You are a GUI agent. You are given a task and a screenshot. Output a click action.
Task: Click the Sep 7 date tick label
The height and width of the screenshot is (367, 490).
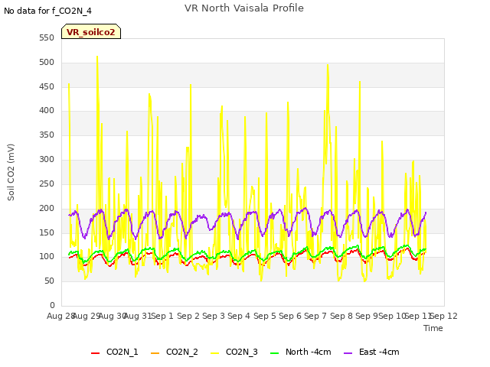click(315, 316)
